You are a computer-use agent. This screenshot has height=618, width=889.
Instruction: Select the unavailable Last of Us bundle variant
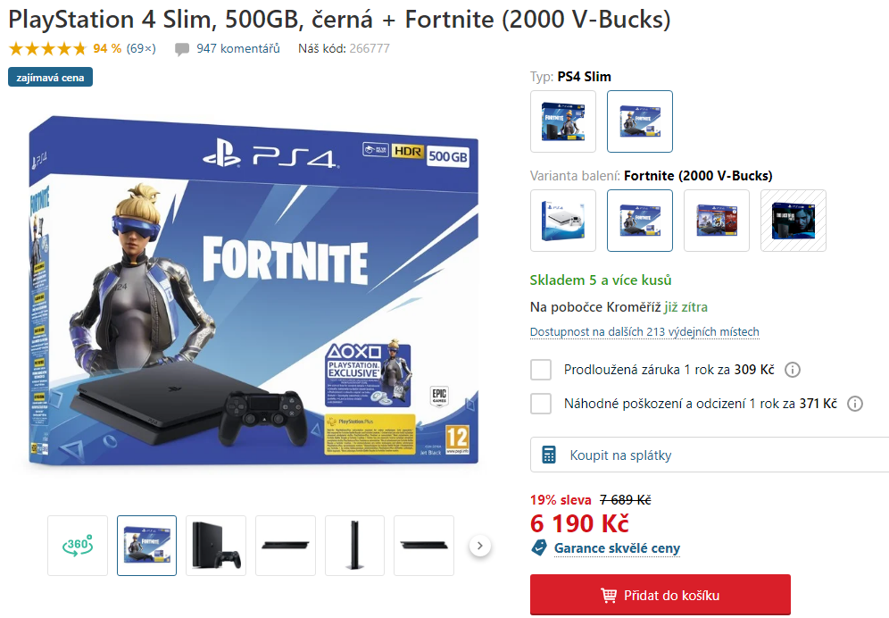point(793,221)
